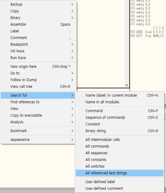Click the ST7 empty 0.0 register
The width and height of the screenshot is (166, 193).
(x=140, y=24)
